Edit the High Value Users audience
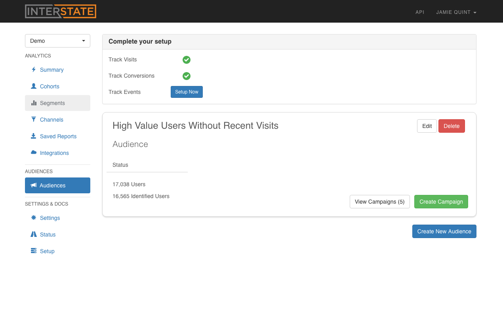The height and width of the screenshot is (328, 503). 427,126
